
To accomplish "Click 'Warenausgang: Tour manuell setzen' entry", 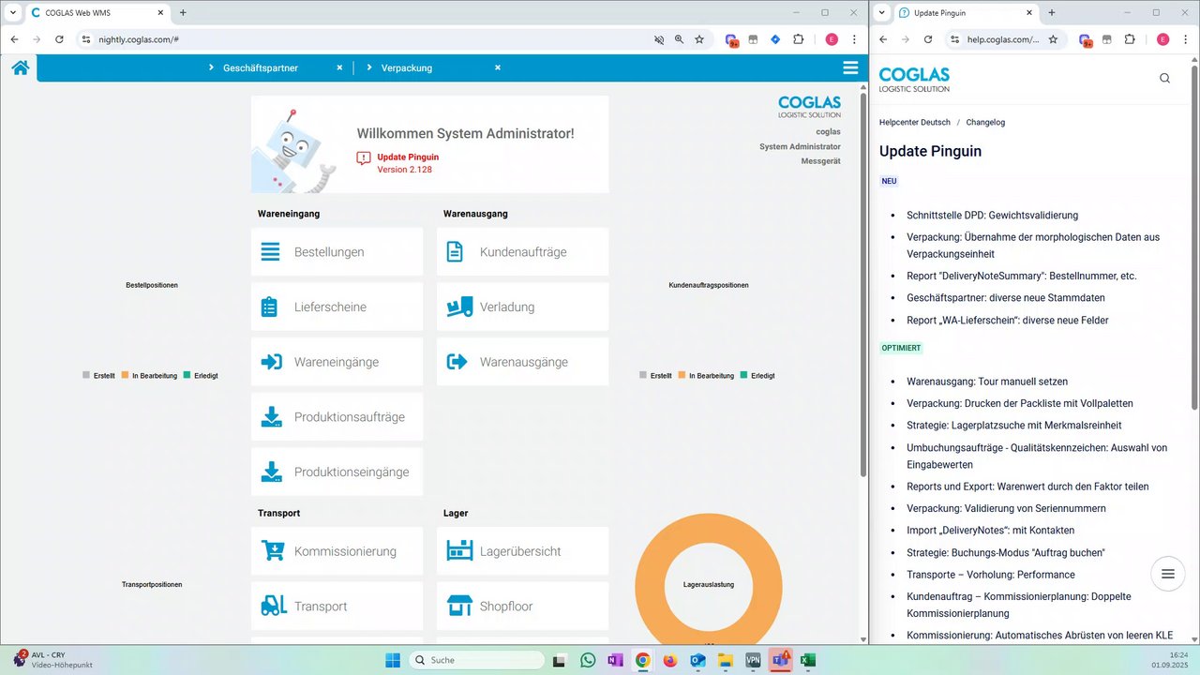I will click(987, 382).
